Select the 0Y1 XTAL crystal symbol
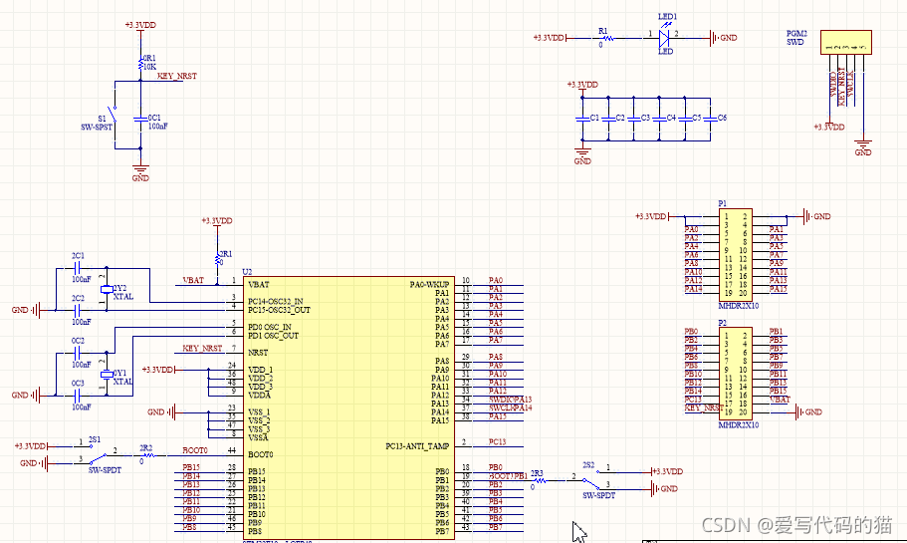The image size is (907, 543). click(x=108, y=378)
